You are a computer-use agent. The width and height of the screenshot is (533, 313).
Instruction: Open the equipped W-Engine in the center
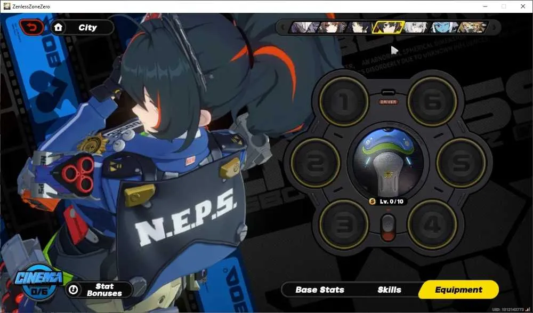[388, 162]
